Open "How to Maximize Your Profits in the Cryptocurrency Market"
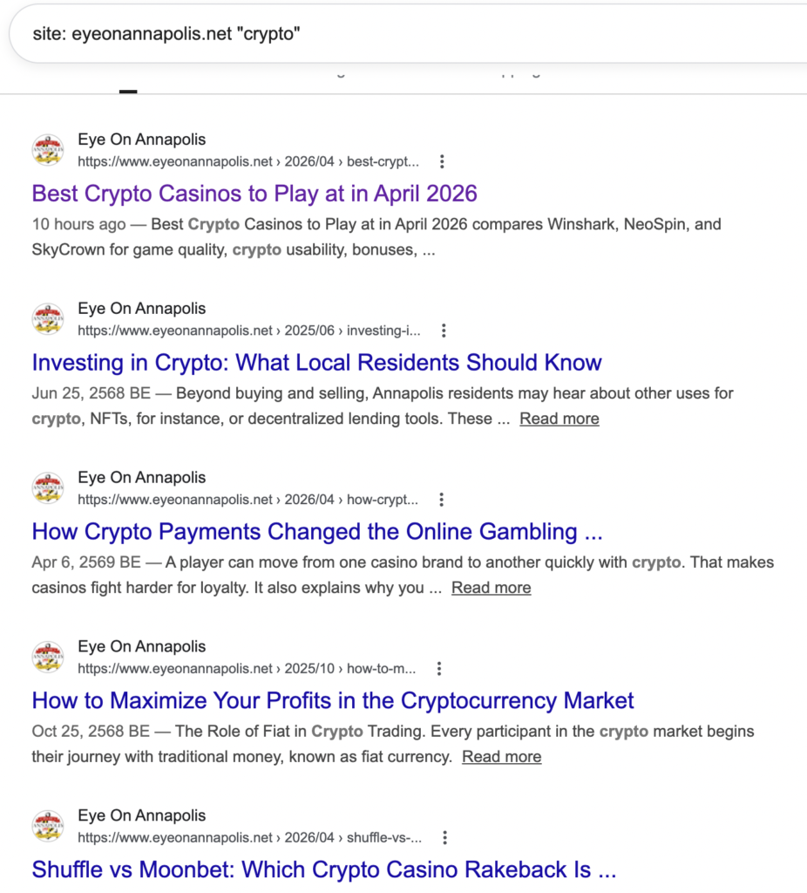The image size is (807, 893). [x=333, y=700]
